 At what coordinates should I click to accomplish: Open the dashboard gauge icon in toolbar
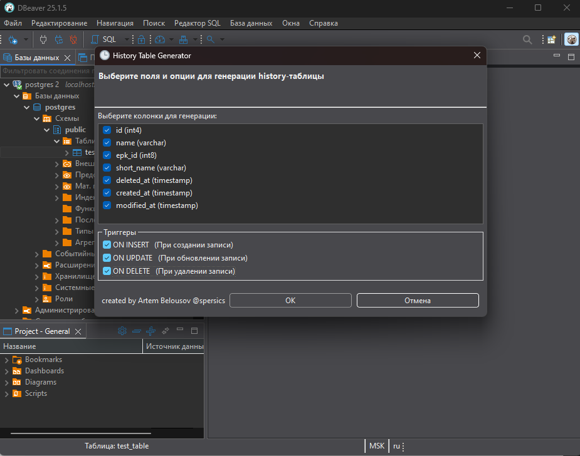[x=160, y=39]
